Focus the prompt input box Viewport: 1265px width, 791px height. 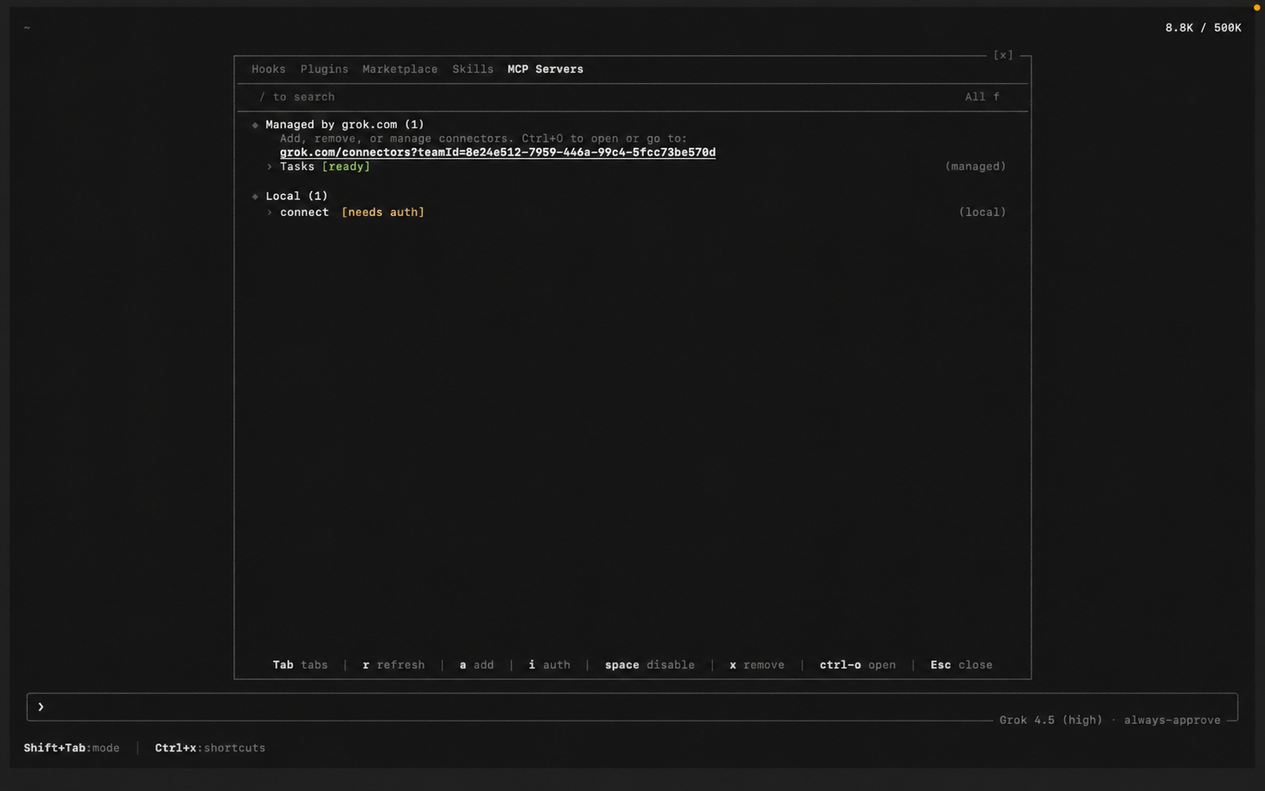pyautogui.click(x=632, y=707)
